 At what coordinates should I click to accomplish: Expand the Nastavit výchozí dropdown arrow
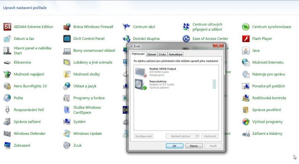pyautogui.click(x=198, y=136)
